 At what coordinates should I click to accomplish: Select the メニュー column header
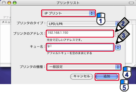pyautogui.click(x=6, y=22)
